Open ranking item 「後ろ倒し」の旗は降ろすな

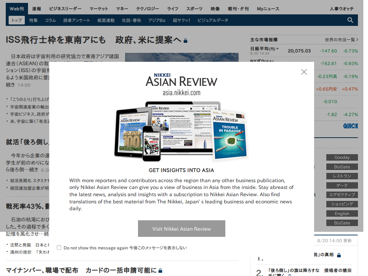tap(310, 272)
